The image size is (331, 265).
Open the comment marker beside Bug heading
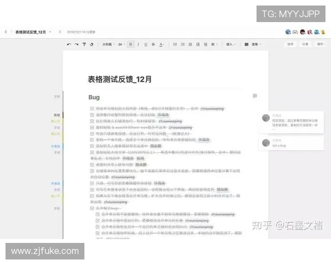pyautogui.click(x=255, y=96)
